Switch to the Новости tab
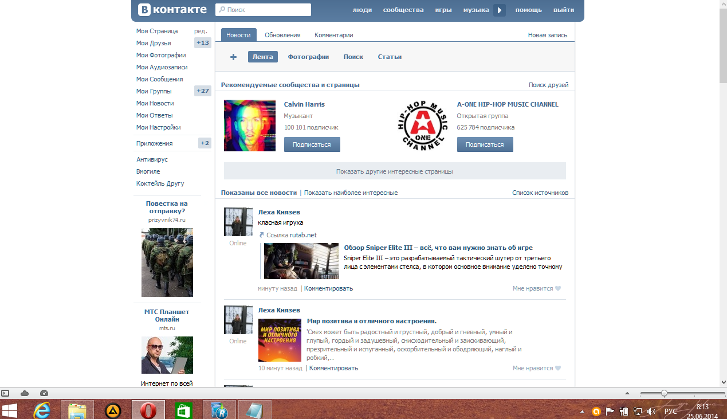727x419 pixels. point(238,35)
